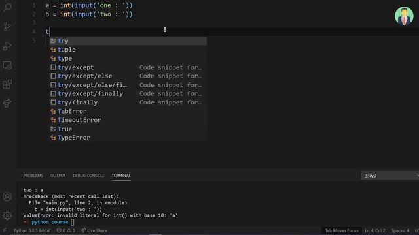This screenshot has height=235, width=419.
Task: Switch to the DEBUG CONSOLE tab
Action: [89, 176]
